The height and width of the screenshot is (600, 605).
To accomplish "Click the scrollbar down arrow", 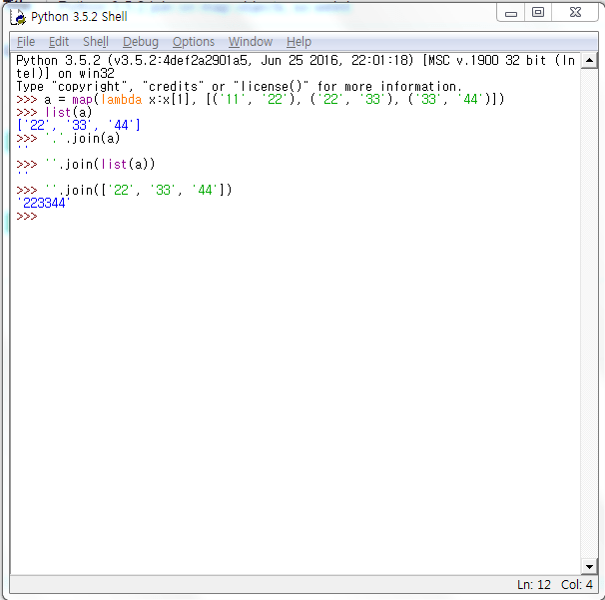I will pyautogui.click(x=589, y=566).
